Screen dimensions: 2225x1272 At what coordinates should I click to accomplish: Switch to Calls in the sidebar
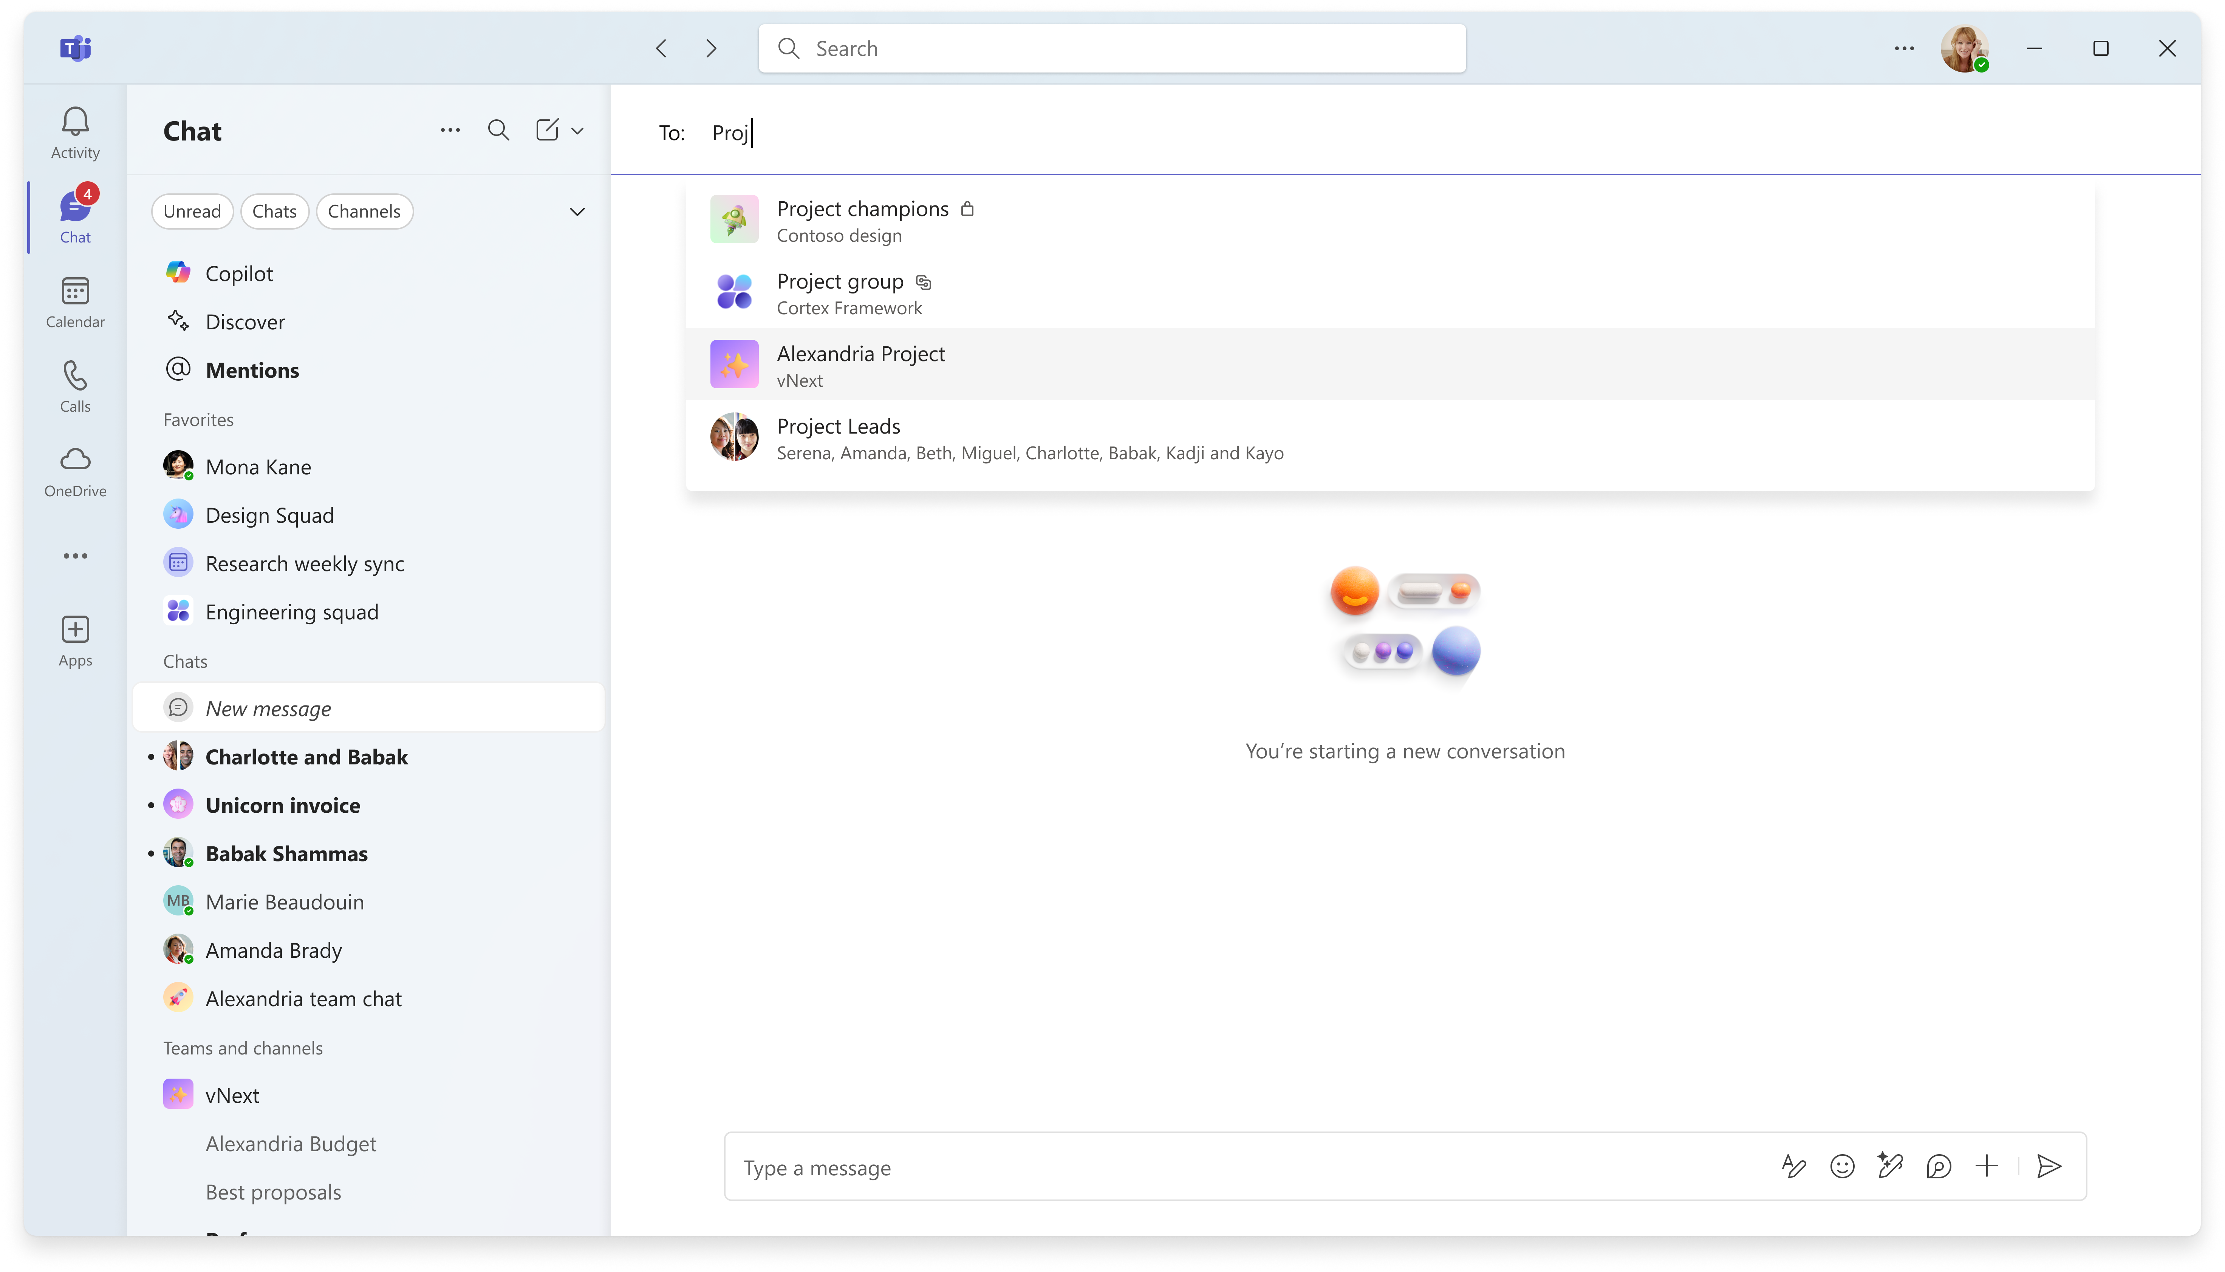[75, 387]
